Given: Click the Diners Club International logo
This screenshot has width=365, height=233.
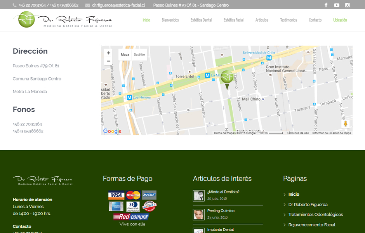Looking at the screenshot, I should tap(133, 207).
